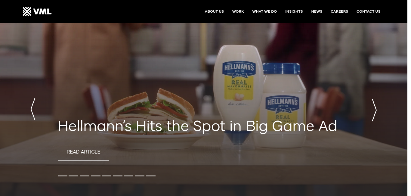The height and width of the screenshot is (196, 411).
Task: Go to the News page
Action: coord(317,11)
